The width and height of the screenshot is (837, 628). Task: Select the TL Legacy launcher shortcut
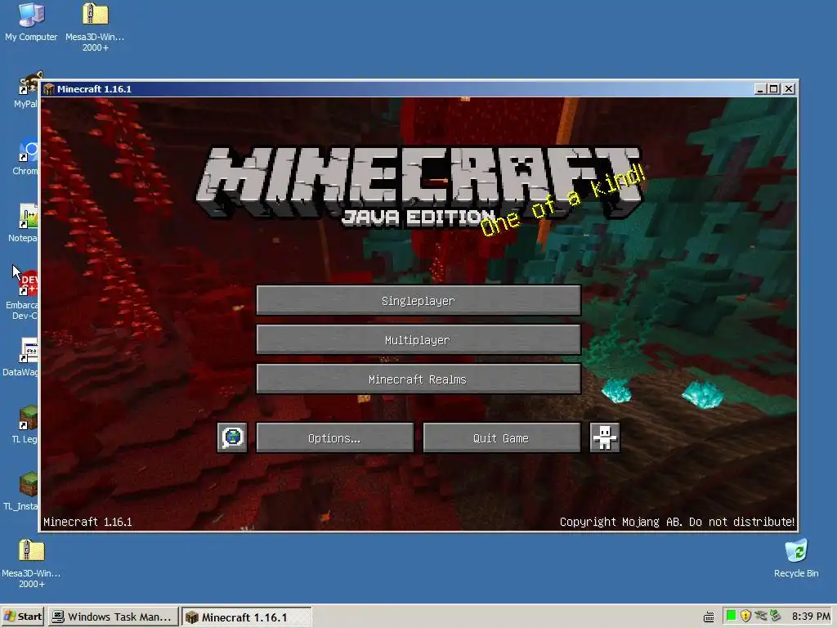coord(25,424)
